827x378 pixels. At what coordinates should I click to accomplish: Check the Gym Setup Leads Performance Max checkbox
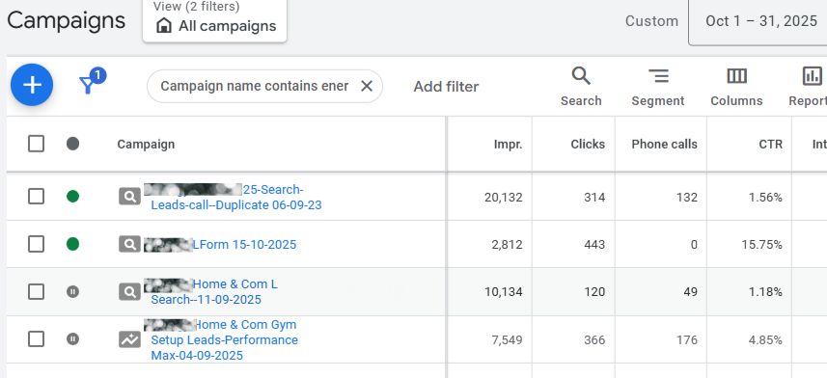[x=36, y=339]
